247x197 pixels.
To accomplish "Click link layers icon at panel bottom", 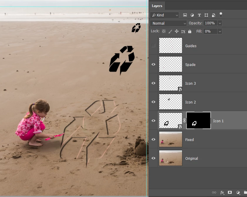I will 214,192.
